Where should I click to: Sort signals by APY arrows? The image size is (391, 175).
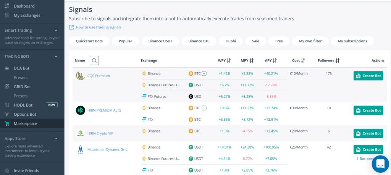coord(275,60)
